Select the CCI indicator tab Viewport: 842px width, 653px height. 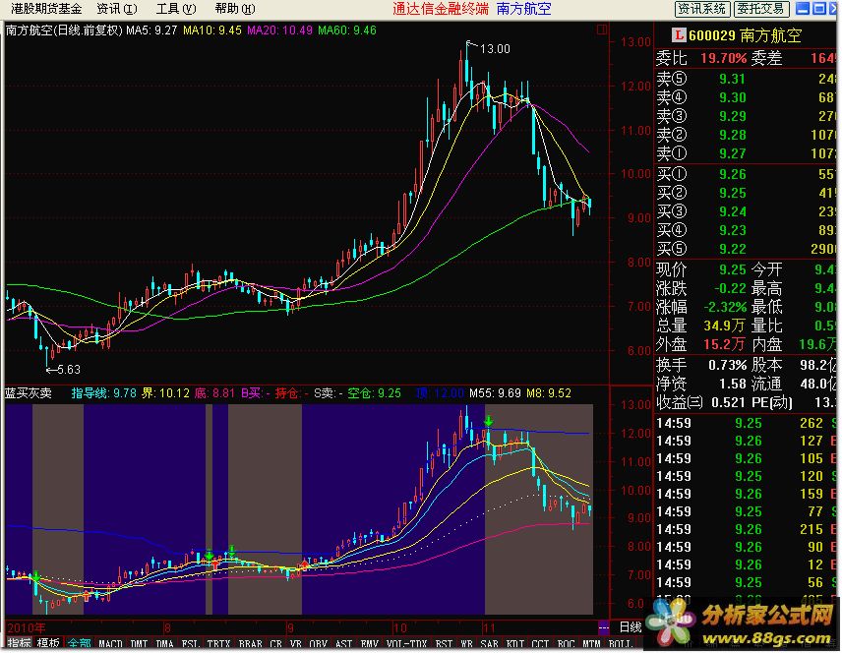(x=540, y=643)
